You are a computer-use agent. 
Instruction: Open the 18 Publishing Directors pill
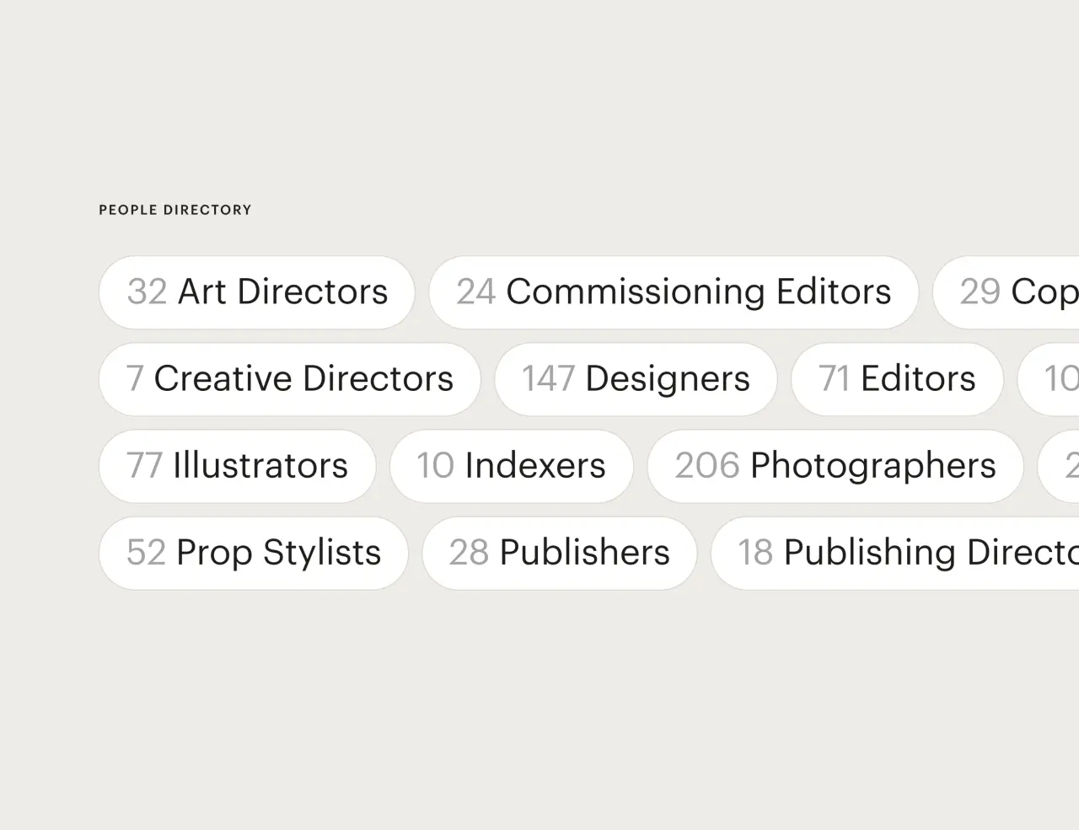click(x=895, y=553)
